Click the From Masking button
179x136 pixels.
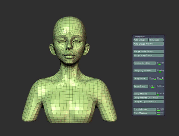(145, 113)
